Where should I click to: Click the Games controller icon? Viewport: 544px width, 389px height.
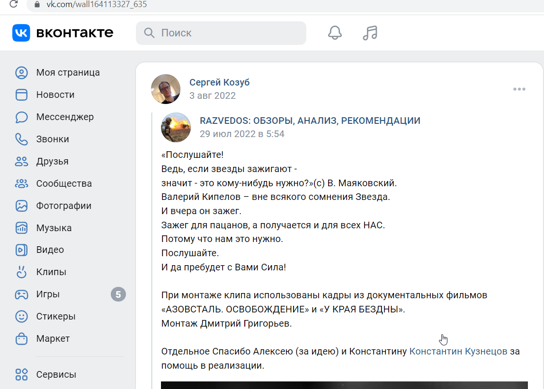click(x=21, y=294)
